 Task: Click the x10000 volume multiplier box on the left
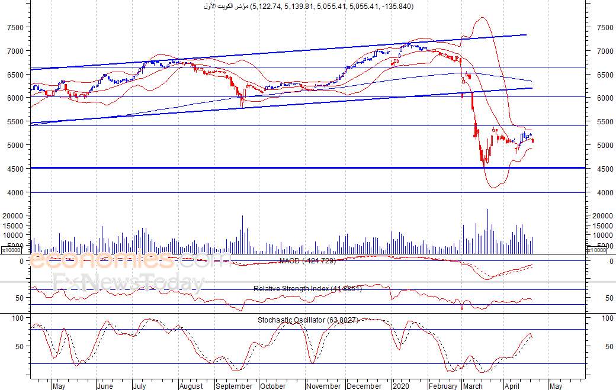pyautogui.click(x=11, y=250)
